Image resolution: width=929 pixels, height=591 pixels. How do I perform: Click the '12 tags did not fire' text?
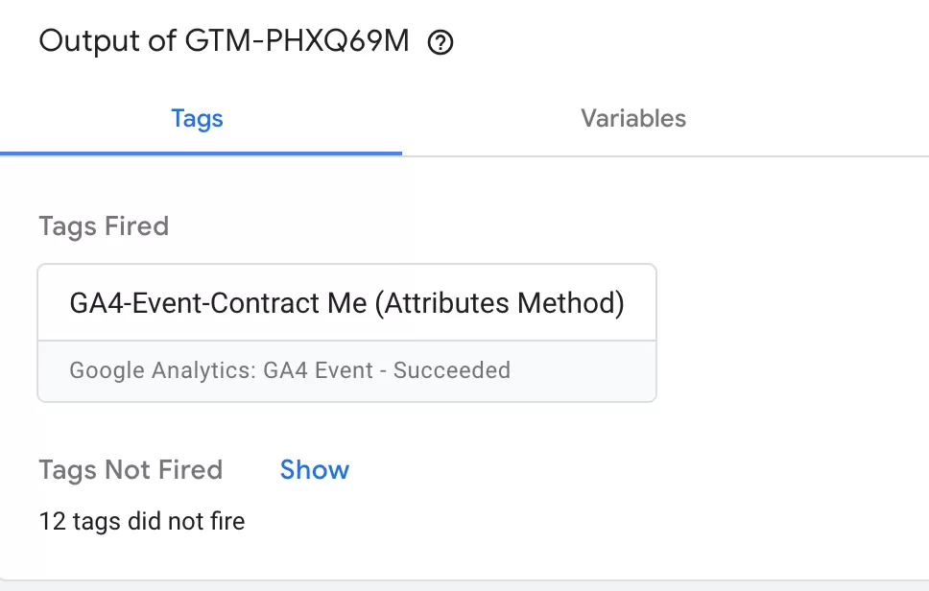pos(142,521)
